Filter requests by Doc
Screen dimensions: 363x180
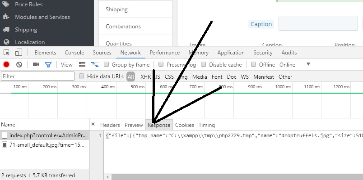tap(232, 77)
